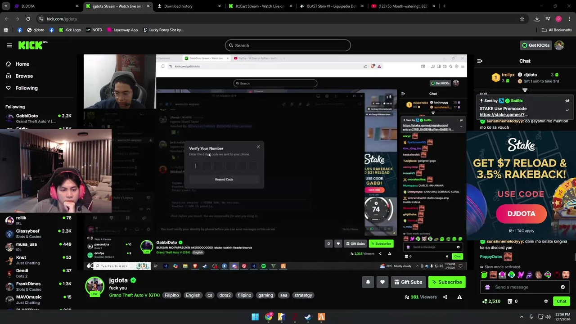
Task: Select the gaming stream tag
Action: click(x=265, y=295)
